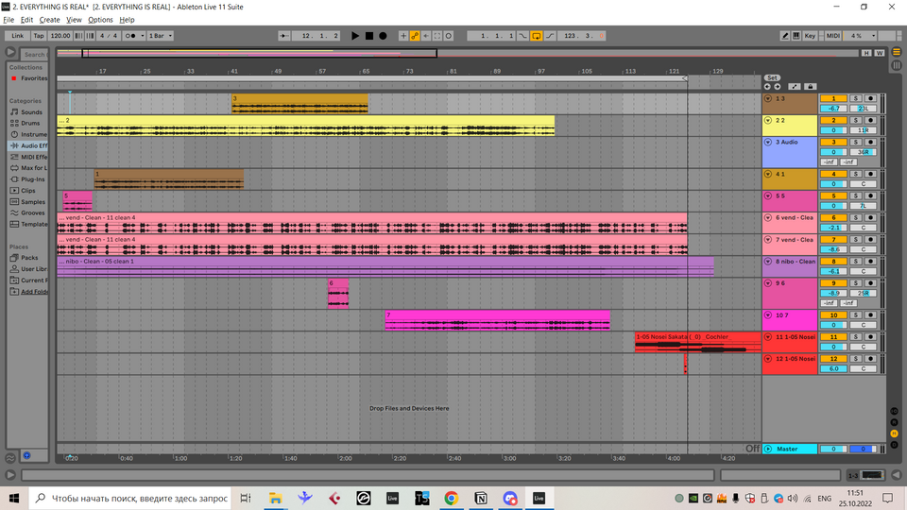Toggle the Automation Arm button
This screenshot has height=510, width=907.
[x=415, y=36]
